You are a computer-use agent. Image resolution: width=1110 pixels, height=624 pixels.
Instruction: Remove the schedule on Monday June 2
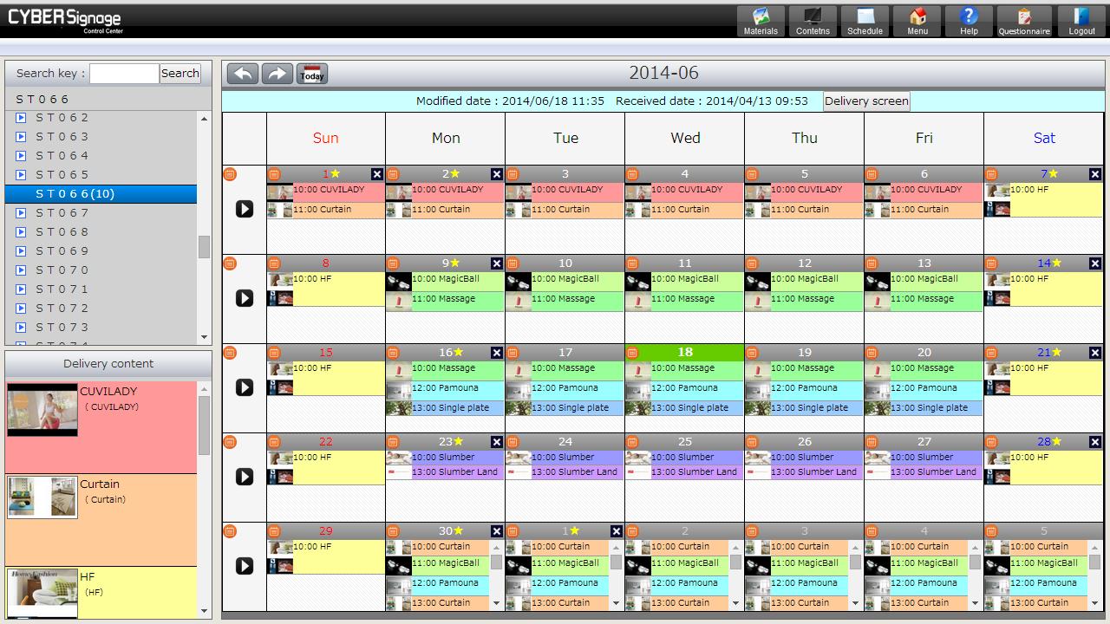[x=497, y=174]
